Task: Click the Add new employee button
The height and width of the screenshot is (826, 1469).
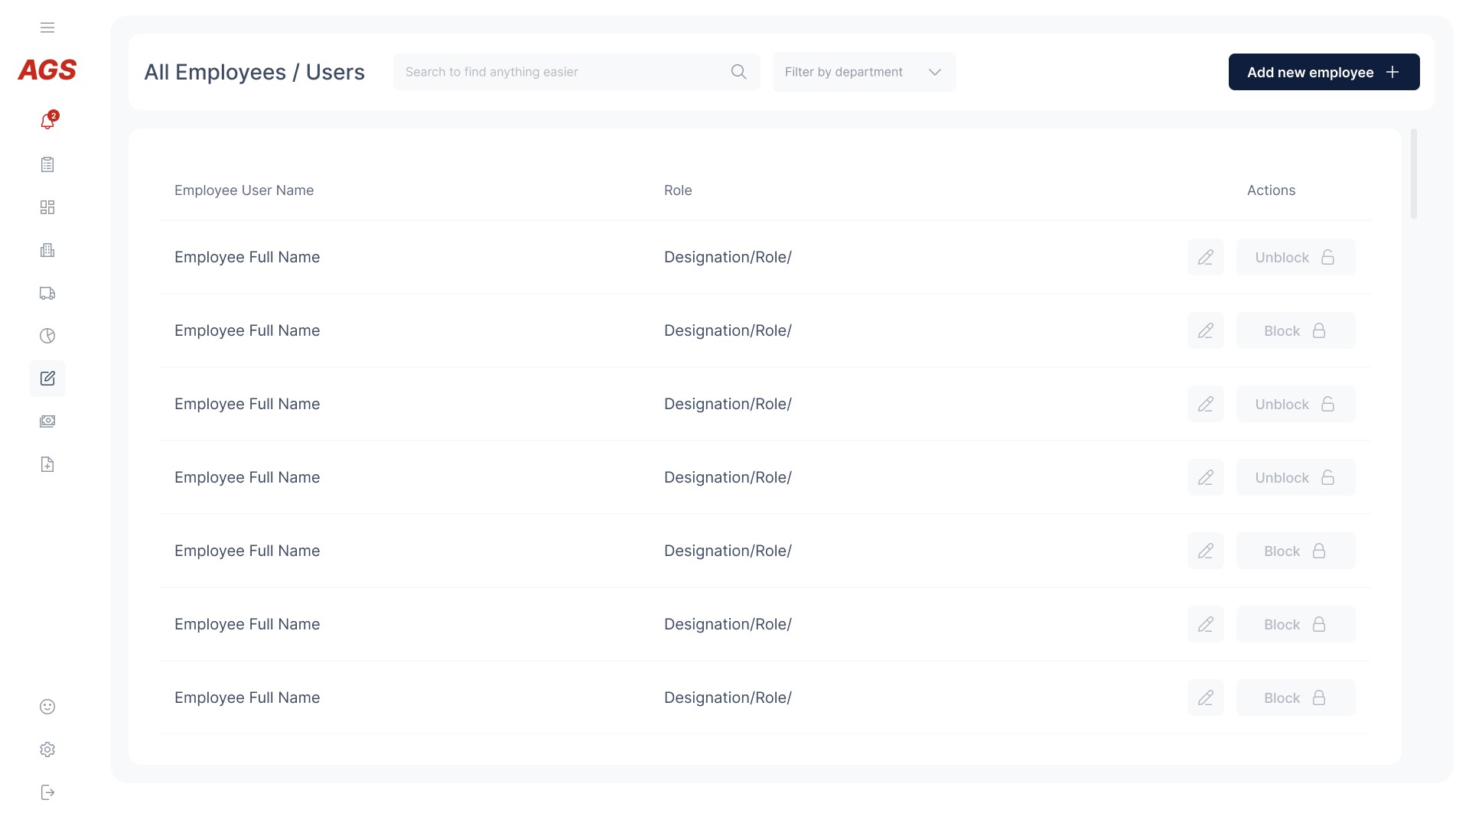Action: 1324,72
